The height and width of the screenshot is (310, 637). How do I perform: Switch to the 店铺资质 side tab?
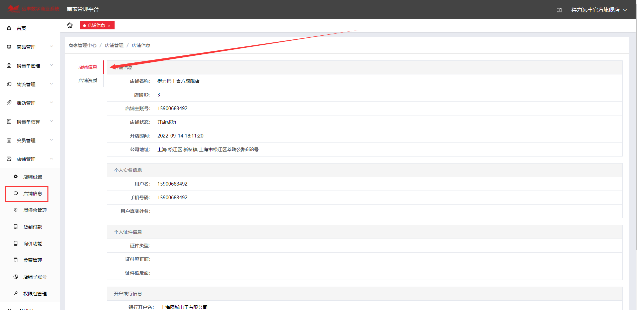click(x=88, y=80)
